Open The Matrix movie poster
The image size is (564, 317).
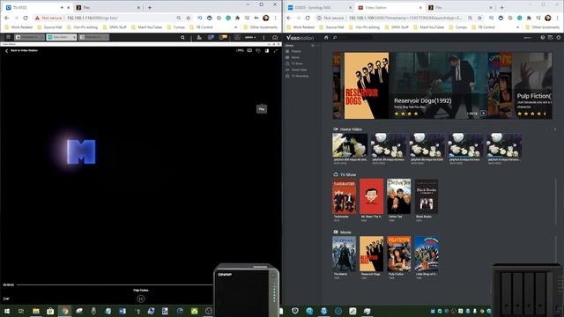tap(345, 254)
